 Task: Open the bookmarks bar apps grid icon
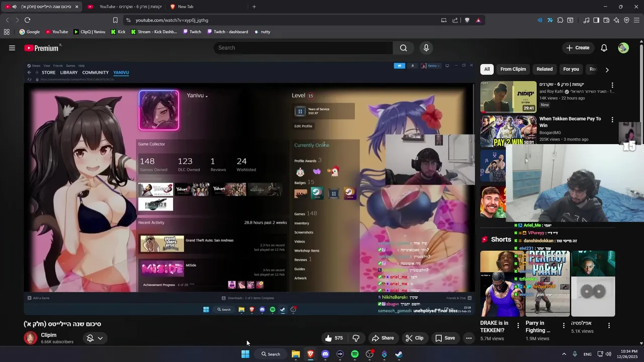7,32
